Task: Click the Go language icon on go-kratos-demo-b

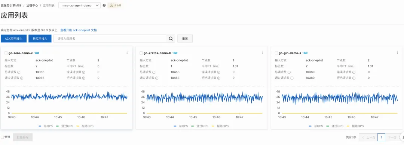Action: [x=175, y=53]
